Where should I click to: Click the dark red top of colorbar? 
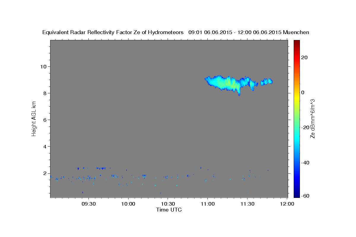tap(297, 42)
